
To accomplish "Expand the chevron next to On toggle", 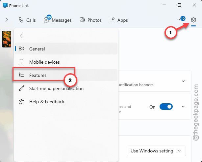I will point(183,107).
